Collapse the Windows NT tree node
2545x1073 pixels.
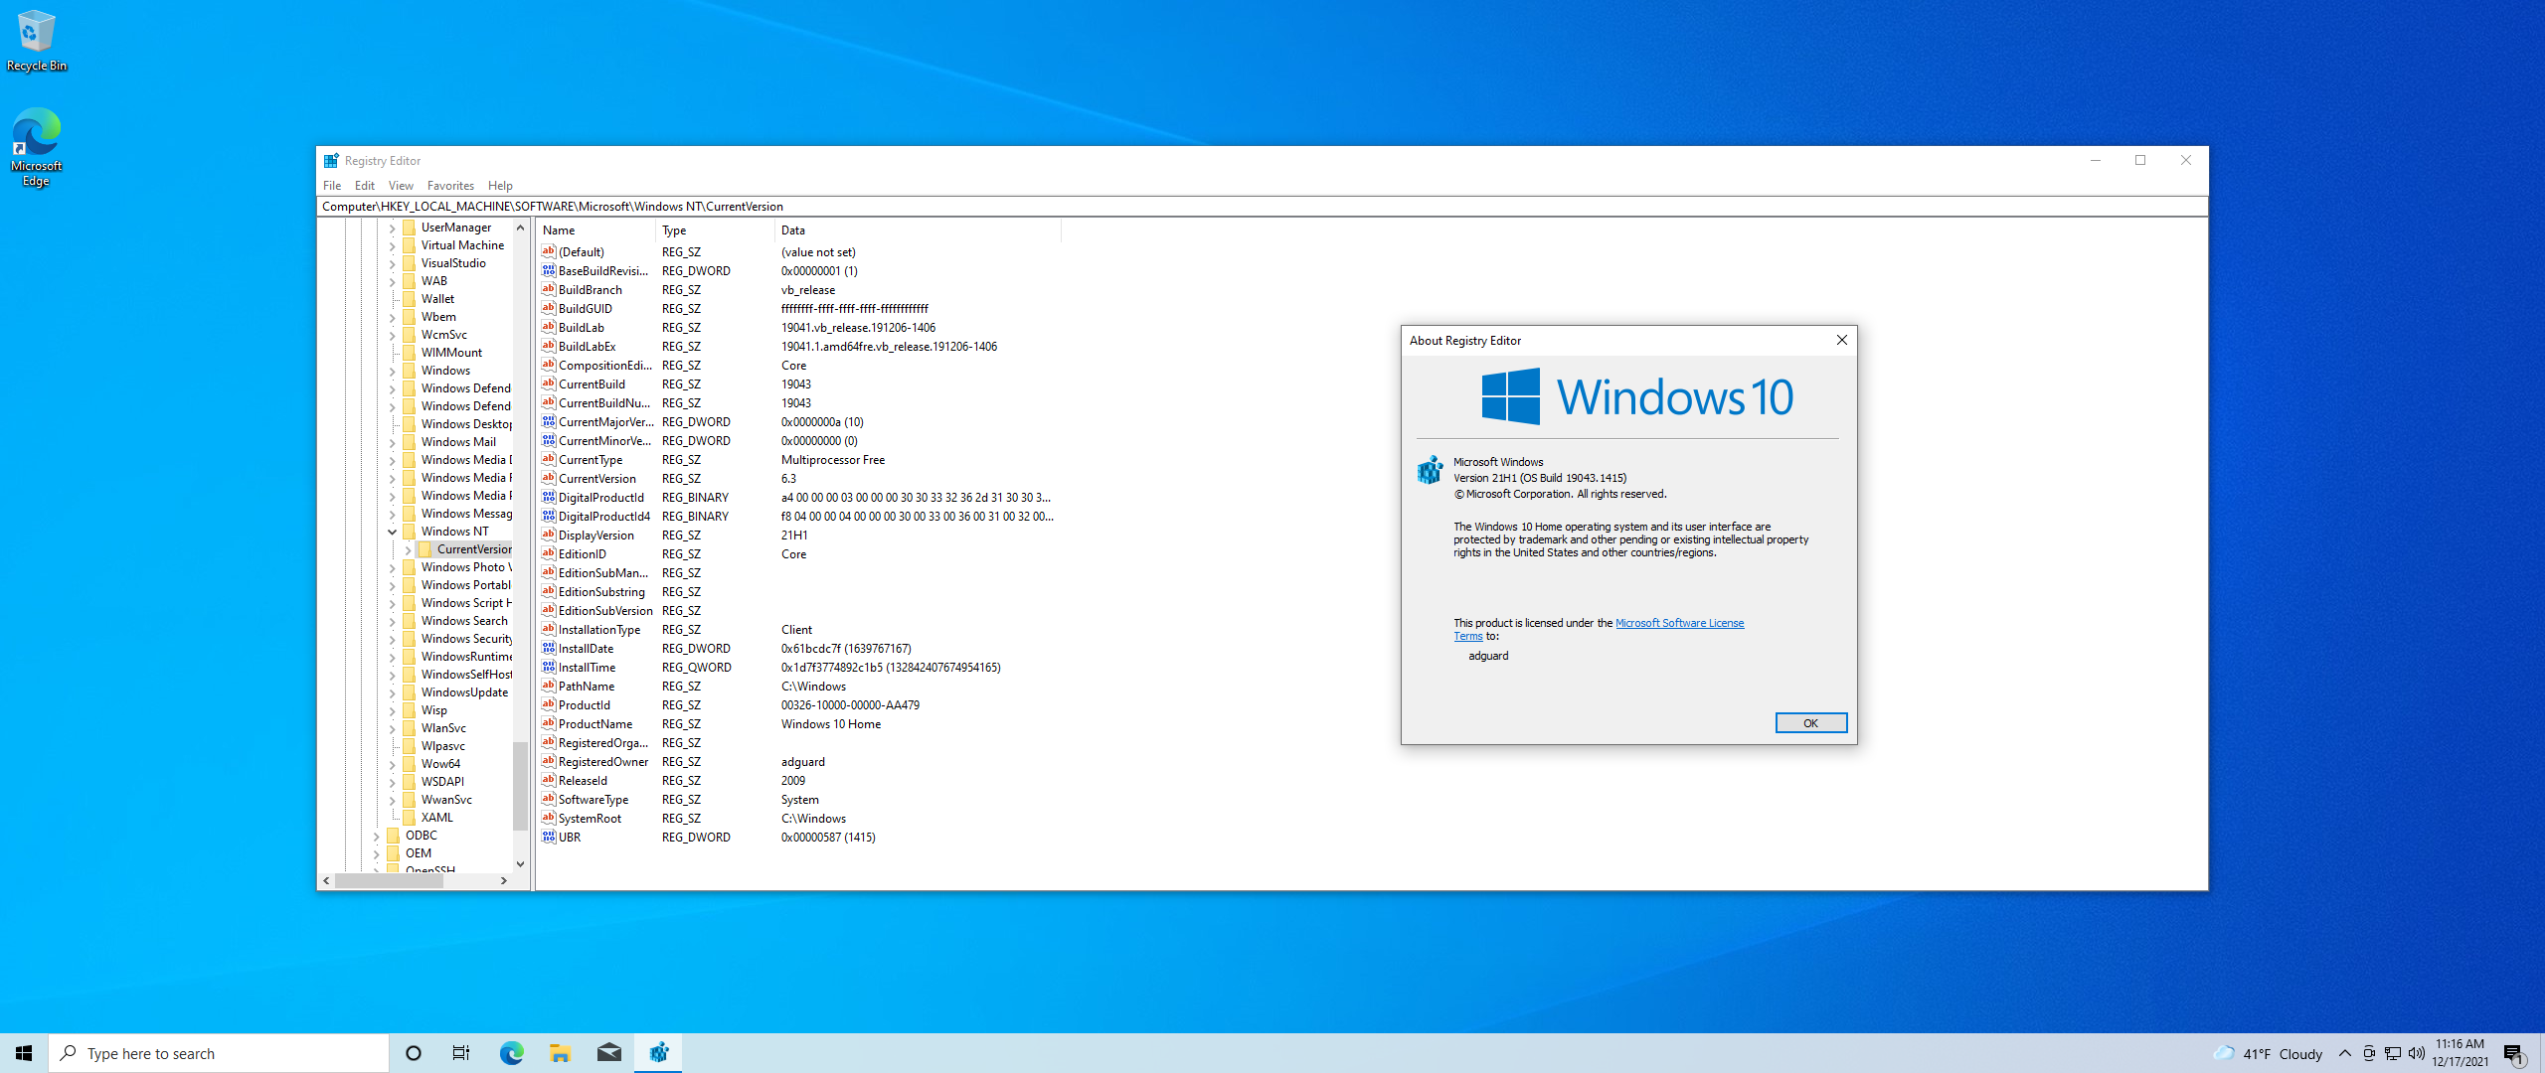pyautogui.click(x=392, y=532)
